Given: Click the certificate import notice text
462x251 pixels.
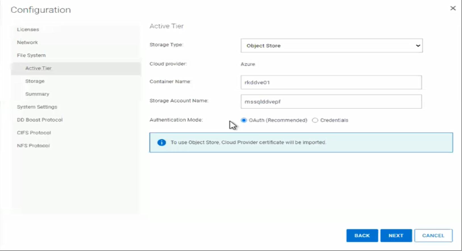Looking at the screenshot, I should coord(248,143).
